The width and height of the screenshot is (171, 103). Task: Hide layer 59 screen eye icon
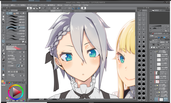pos(151,82)
